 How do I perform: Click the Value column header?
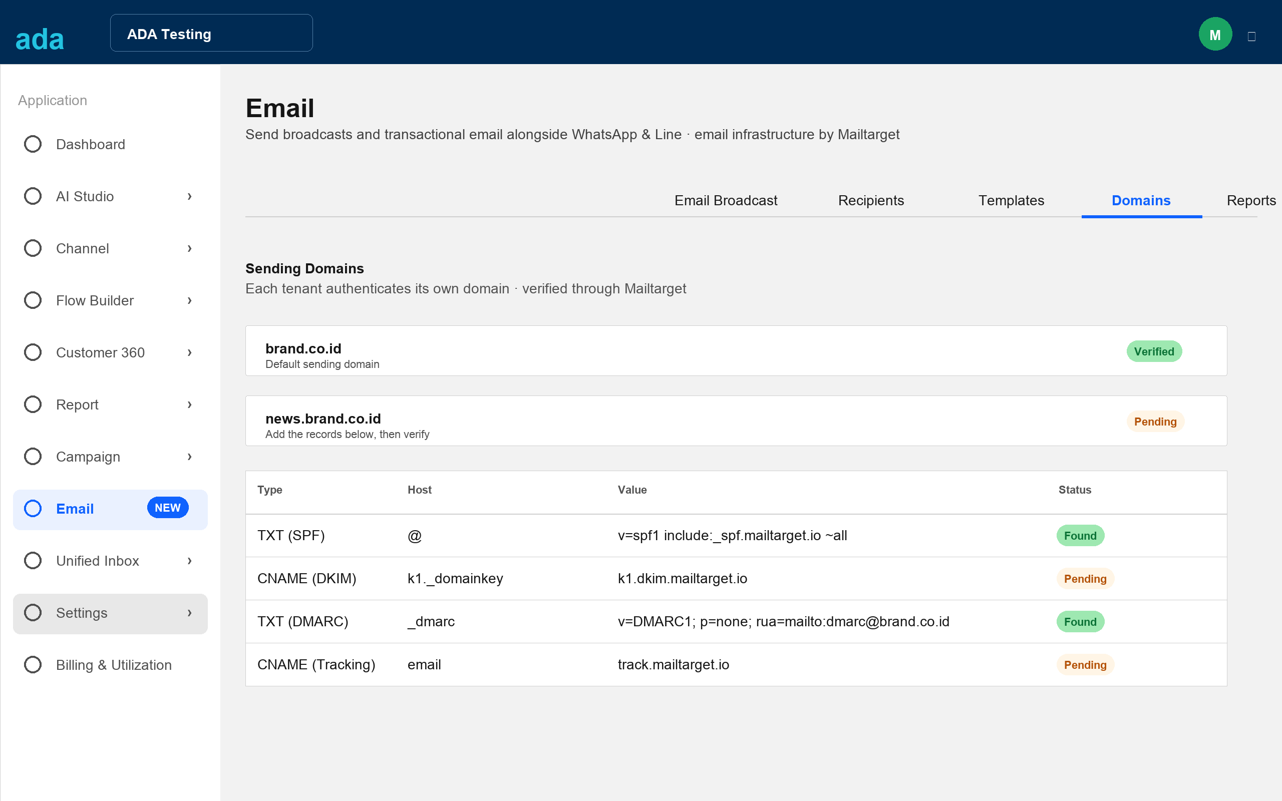[x=632, y=490]
